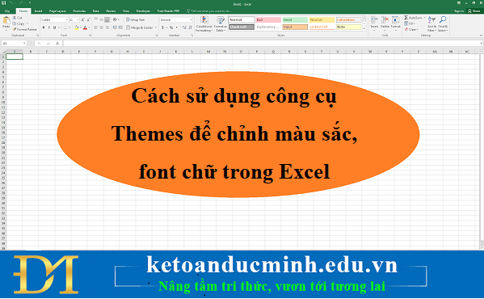
Task: Align text right in the Alignment group
Action: point(107,27)
